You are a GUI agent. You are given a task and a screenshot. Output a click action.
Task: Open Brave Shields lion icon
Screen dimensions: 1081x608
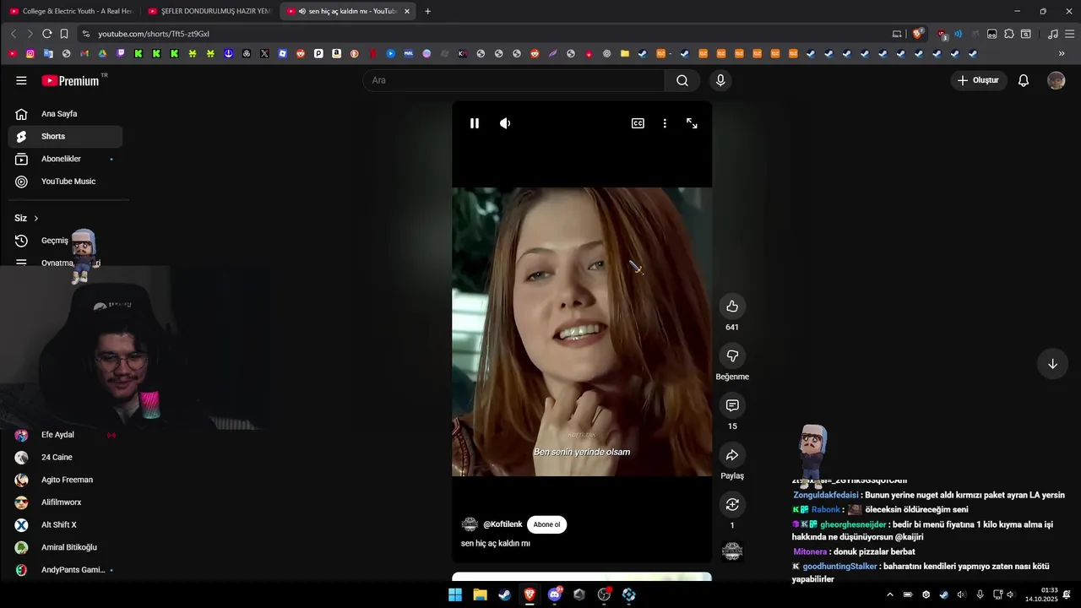pos(918,34)
